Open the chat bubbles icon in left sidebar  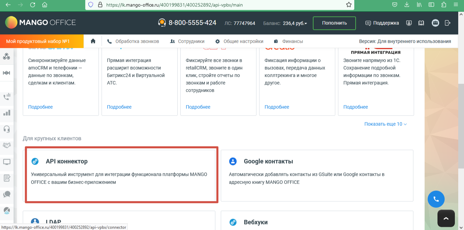click(x=6, y=194)
